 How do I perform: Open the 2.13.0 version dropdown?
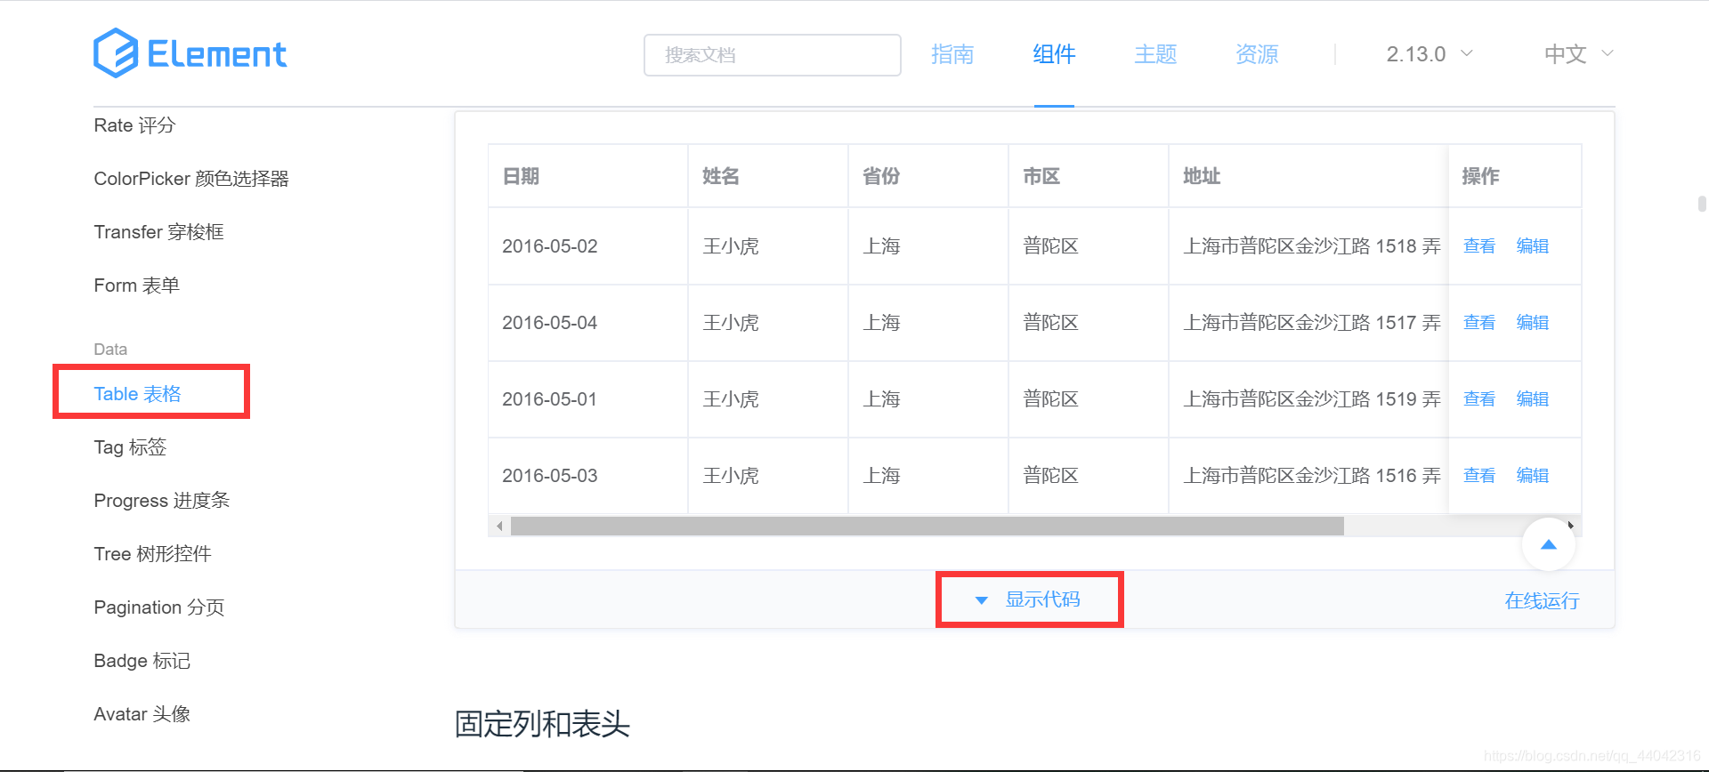pos(1430,54)
